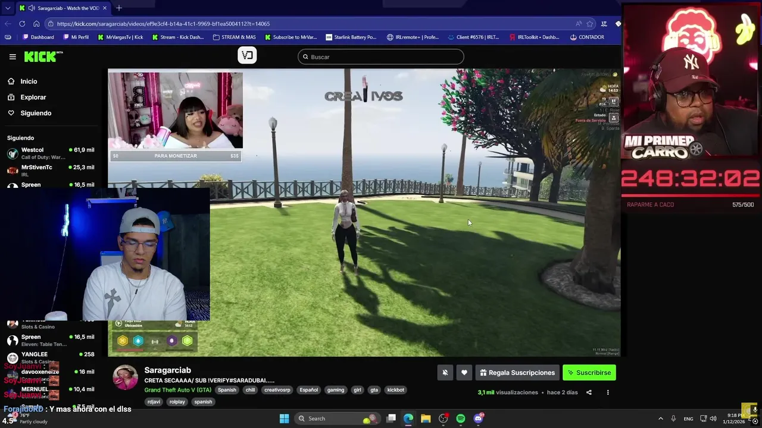Open the tab search dropdown arrow
Image resolution: width=762 pixels, height=428 pixels.
[8, 8]
